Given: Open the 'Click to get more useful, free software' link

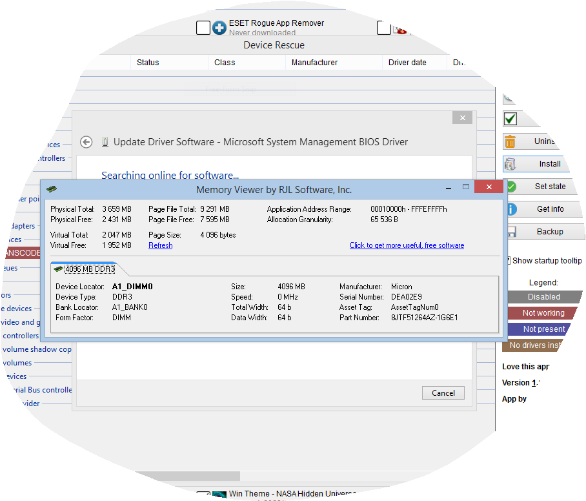Looking at the screenshot, I should (407, 245).
